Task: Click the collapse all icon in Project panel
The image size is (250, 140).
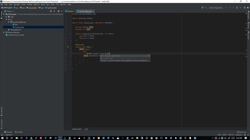Action: point(54,11)
